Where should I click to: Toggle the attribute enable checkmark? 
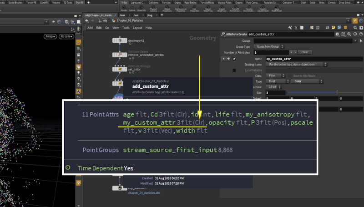click(234, 59)
